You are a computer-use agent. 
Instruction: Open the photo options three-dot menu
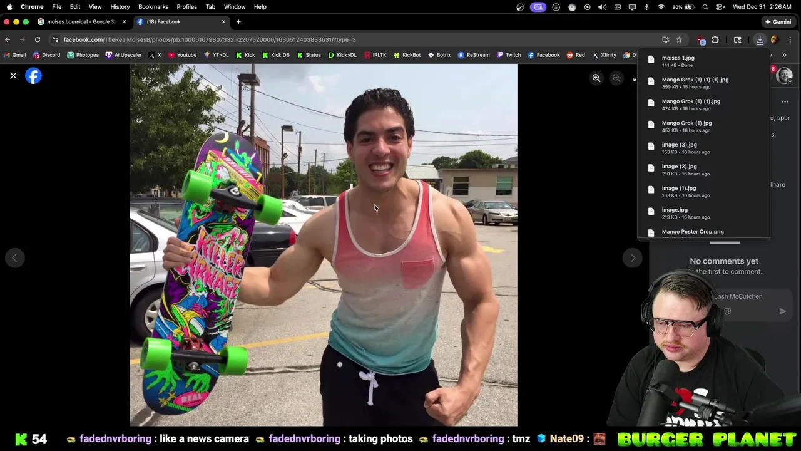[x=785, y=101]
